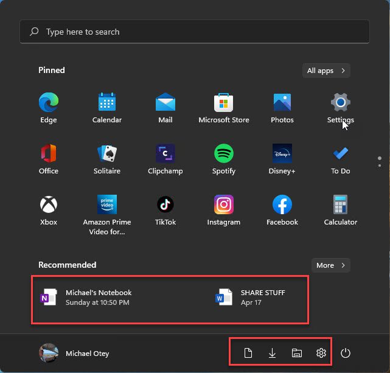This screenshot has height=373, width=390.
Task: Open Microsoft Store
Action: 224,108
